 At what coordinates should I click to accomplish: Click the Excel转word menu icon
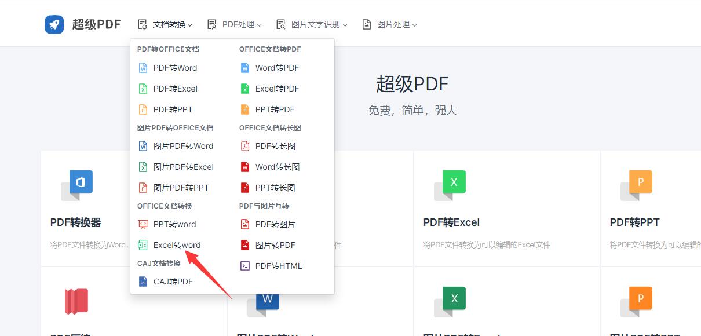(x=143, y=245)
